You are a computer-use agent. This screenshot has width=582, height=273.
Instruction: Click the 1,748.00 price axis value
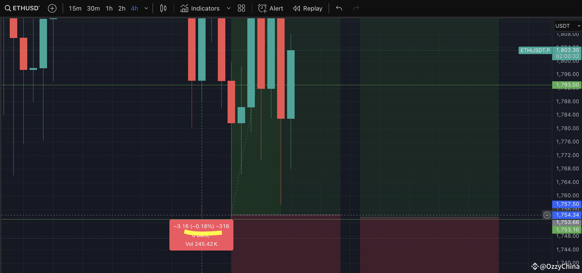coord(567,236)
